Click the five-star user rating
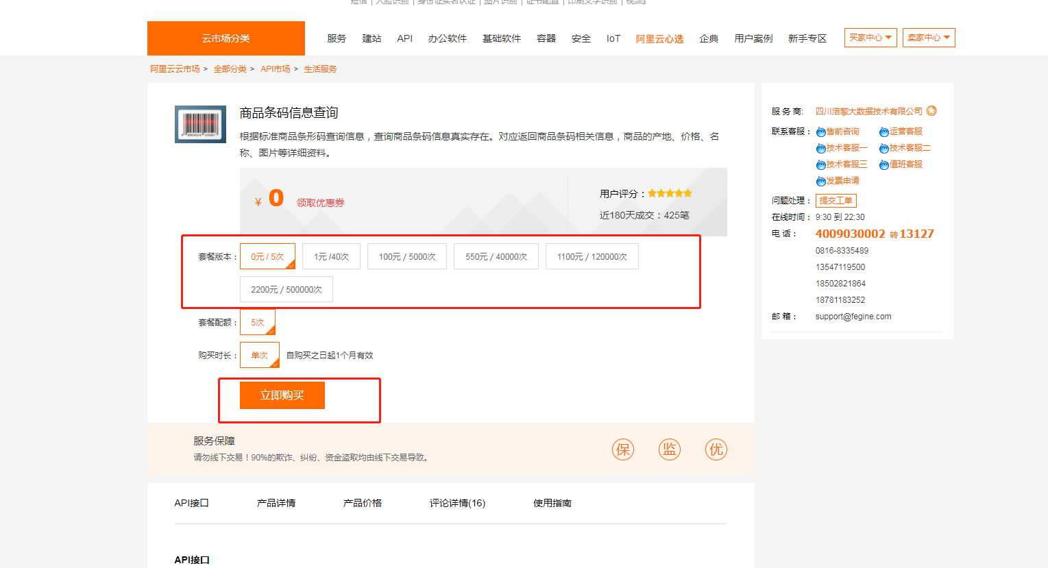 pyautogui.click(x=670, y=193)
